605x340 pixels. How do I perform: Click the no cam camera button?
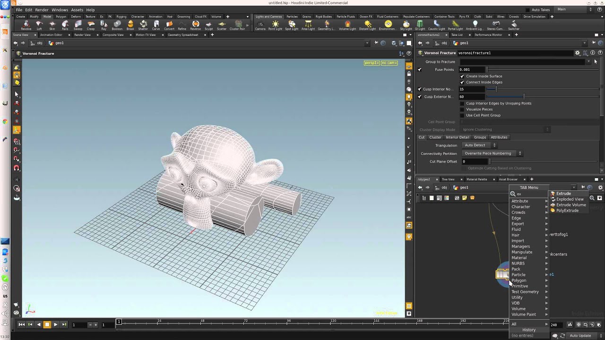tap(389, 63)
